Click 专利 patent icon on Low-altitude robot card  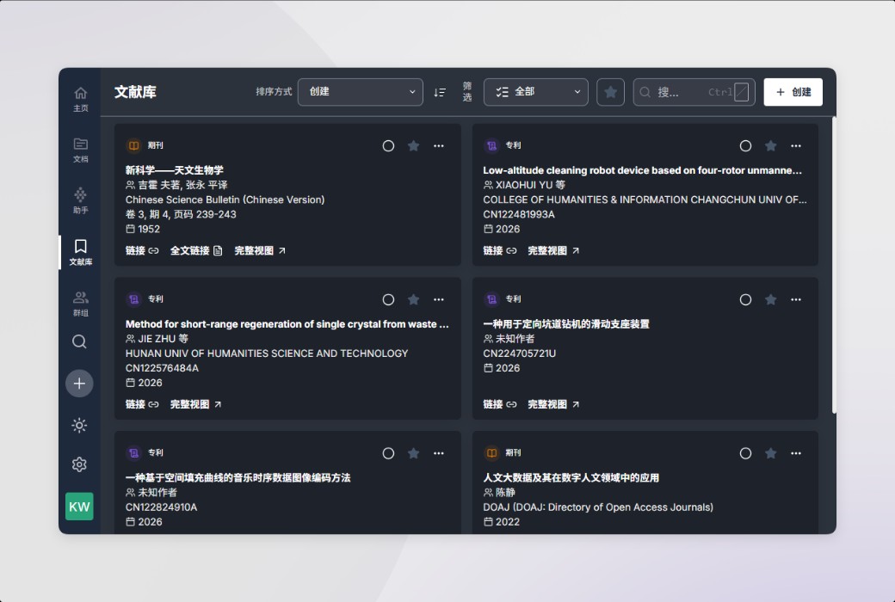point(491,145)
